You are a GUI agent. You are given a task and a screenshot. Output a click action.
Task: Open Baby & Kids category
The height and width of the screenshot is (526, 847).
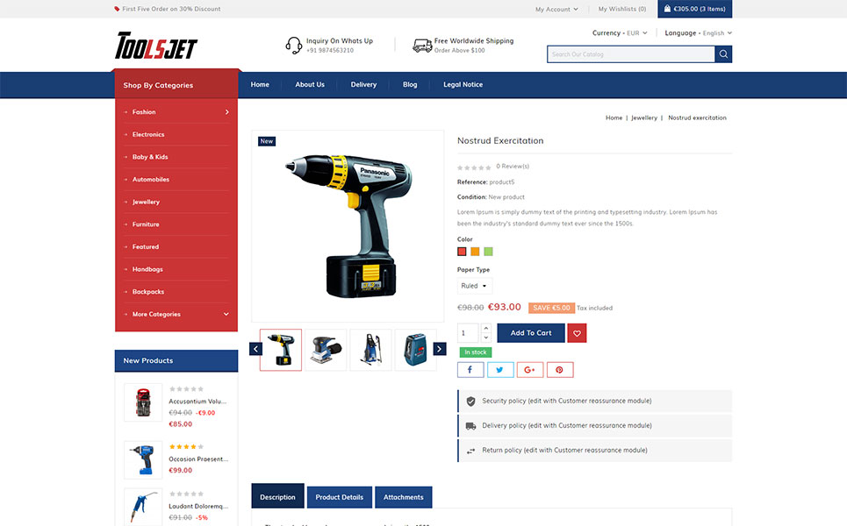(150, 157)
